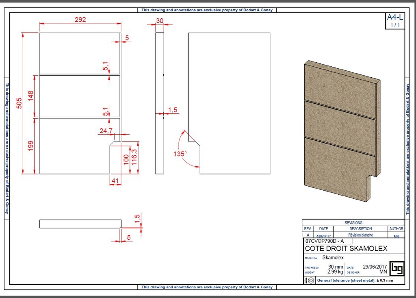Click the 07CVOP790D - A part number

coord(325,241)
